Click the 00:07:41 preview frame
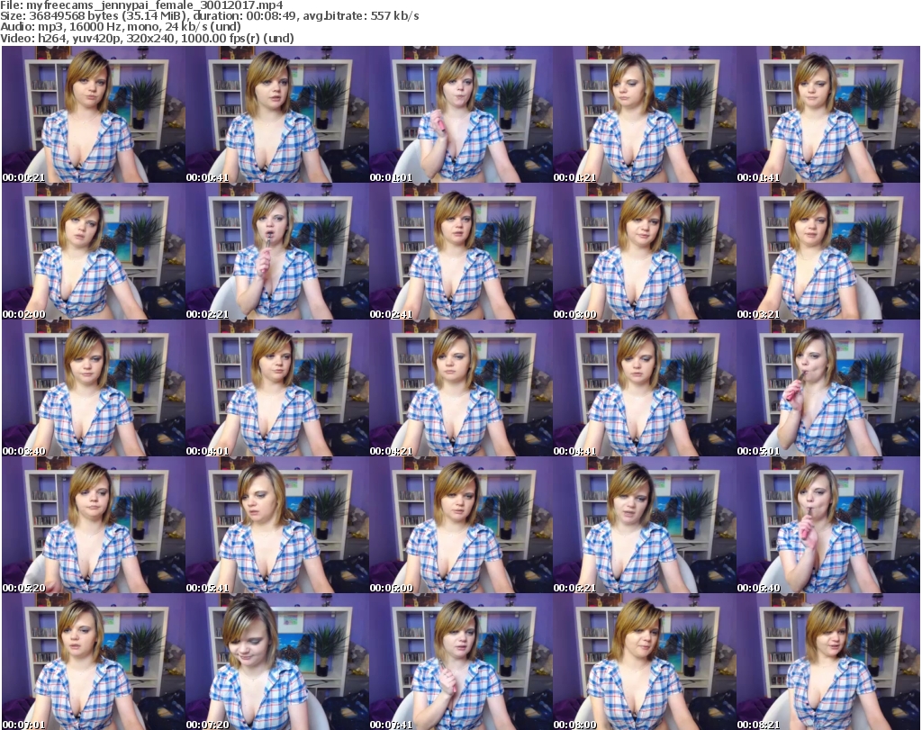 460,662
